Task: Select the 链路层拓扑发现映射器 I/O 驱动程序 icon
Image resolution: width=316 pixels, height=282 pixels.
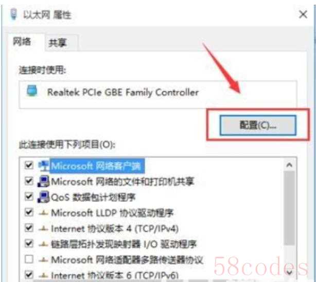Action: click(x=43, y=244)
